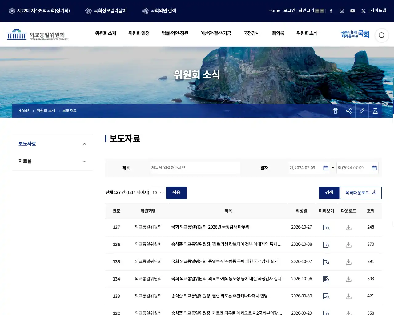
Task: Open end date calendar picker icon
Action: click(374, 168)
